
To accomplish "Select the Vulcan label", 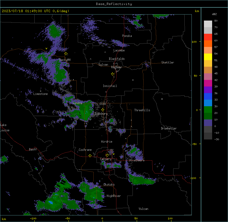I will pyautogui.click(x=144, y=209).
